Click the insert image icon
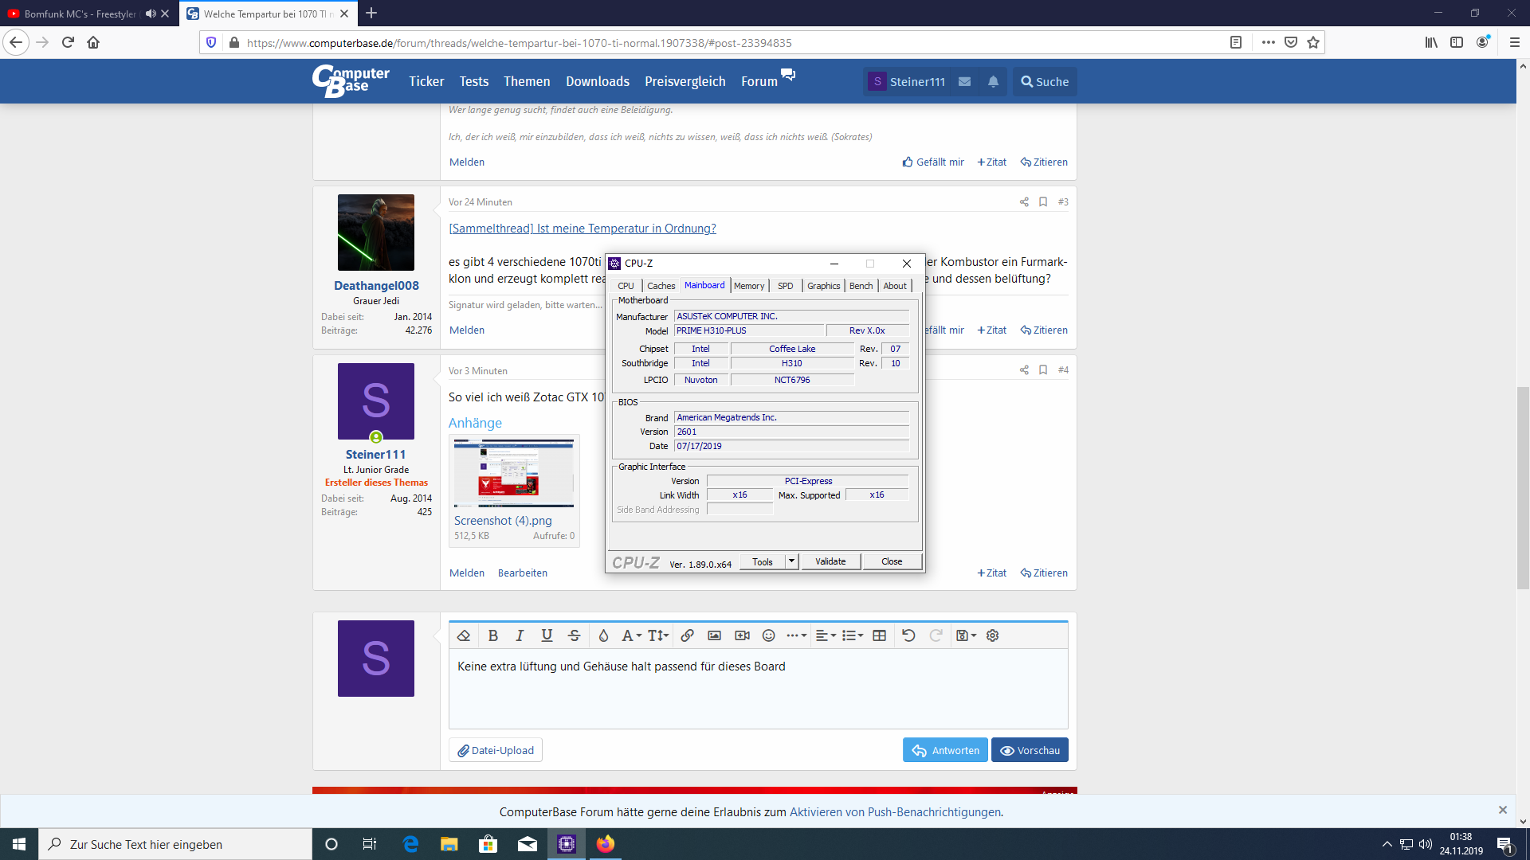Screen dimensions: 1530x860 [x=714, y=635]
